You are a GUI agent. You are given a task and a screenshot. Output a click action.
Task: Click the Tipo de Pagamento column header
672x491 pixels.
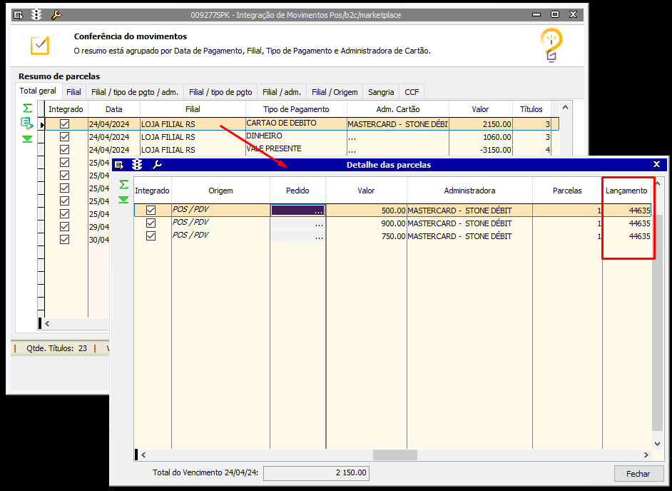(x=296, y=109)
